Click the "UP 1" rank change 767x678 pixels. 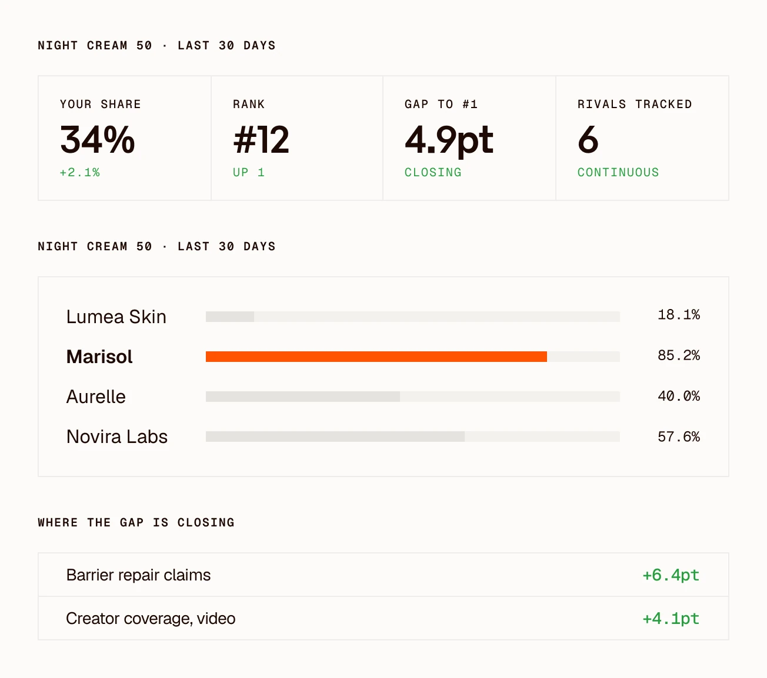[x=249, y=172]
